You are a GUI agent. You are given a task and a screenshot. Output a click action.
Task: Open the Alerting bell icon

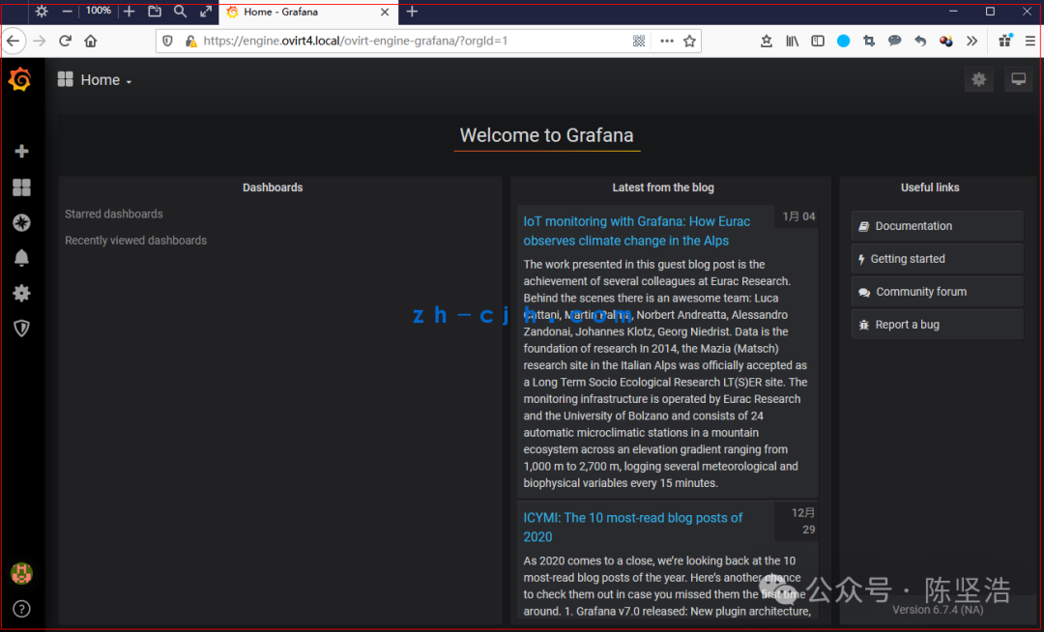(21, 258)
